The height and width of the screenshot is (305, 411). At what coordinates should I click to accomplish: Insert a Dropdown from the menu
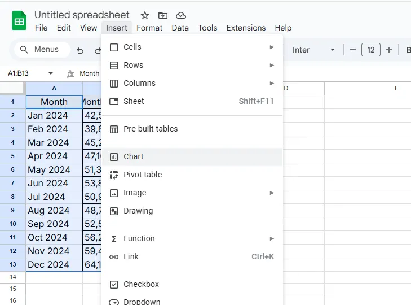142,301
